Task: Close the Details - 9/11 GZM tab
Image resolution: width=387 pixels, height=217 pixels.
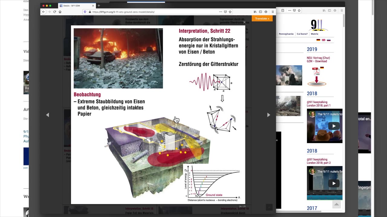Action: point(93,6)
